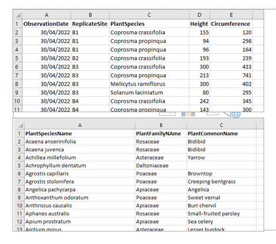Viewport: 276px width, 244px height.
Task: Select column B header above PlantFamilyNAme
Action: click(161, 125)
